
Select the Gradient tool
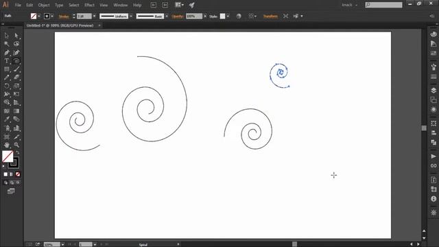[16, 111]
